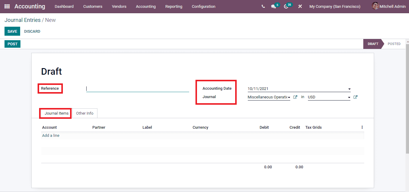Click the DISCARD link
Screen dimensions: 409x192
(32, 31)
